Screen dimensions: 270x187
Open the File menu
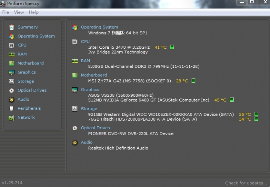[x=6, y=12]
